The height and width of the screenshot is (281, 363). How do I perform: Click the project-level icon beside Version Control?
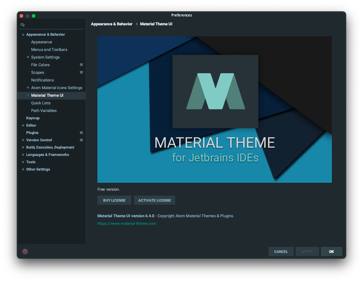point(81,140)
